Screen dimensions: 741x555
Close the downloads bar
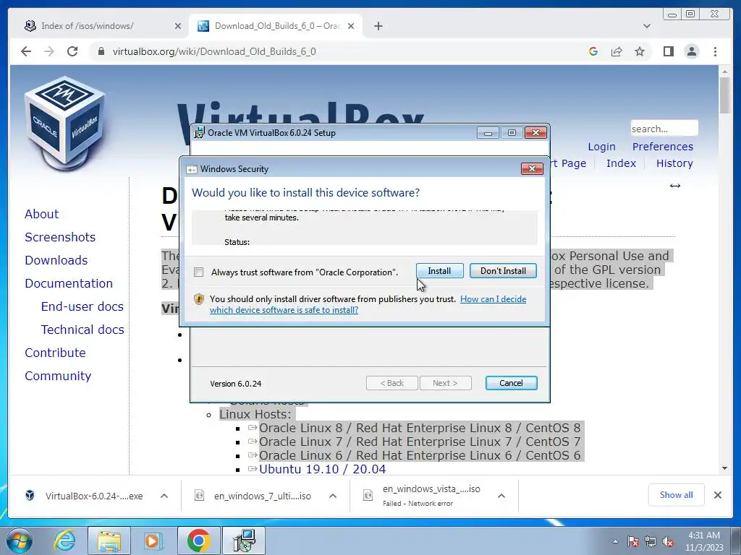pos(717,495)
